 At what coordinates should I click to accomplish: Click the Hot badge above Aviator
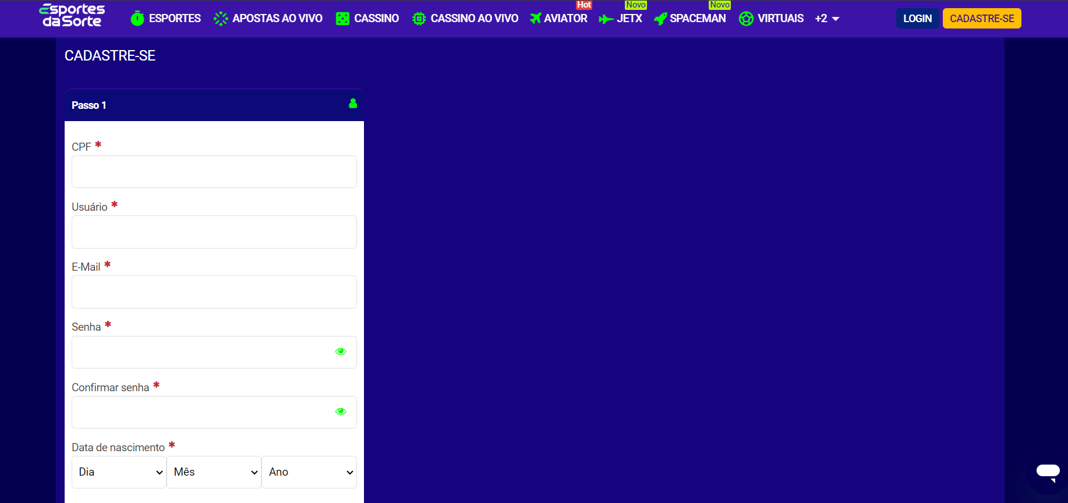(x=584, y=5)
